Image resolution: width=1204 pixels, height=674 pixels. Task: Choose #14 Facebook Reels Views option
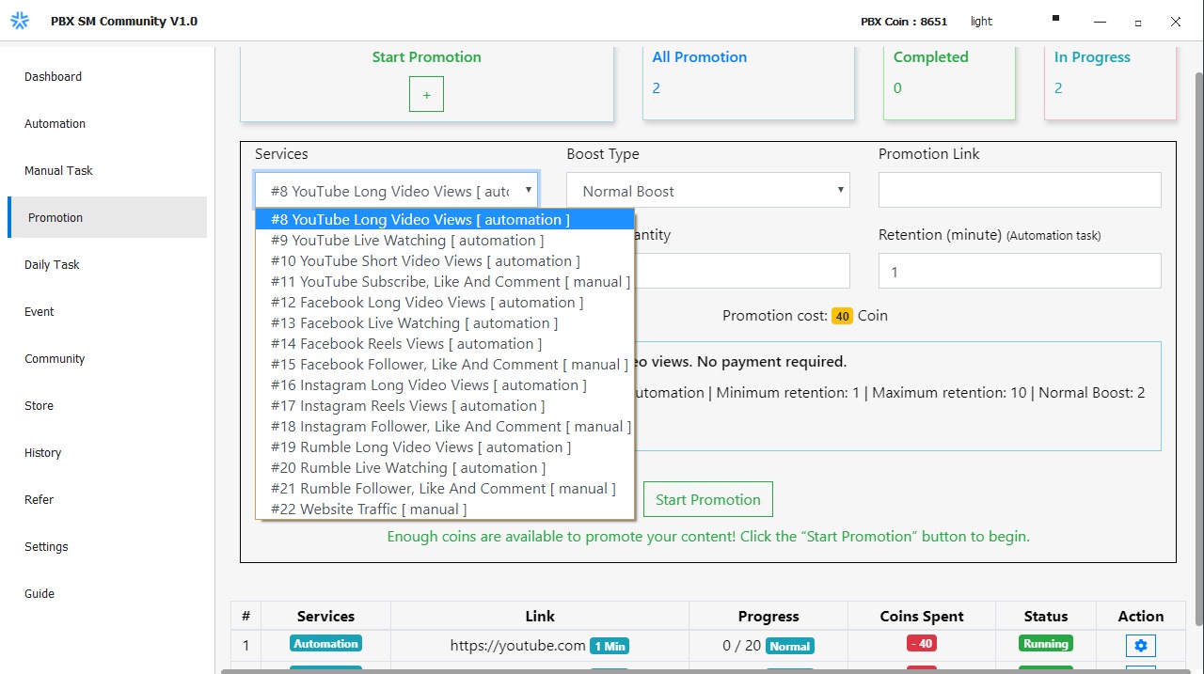(x=406, y=344)
